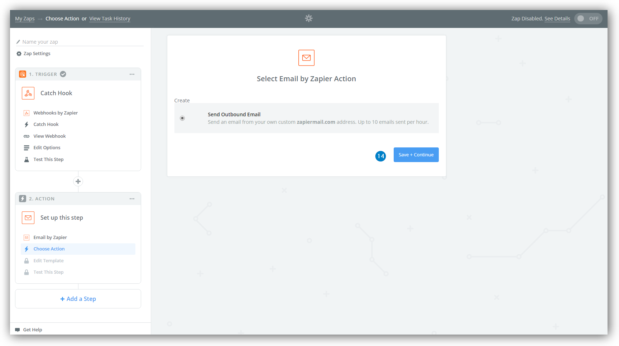This screenshot has height=346, width=619.
Task: Open the action step ellipsis menu
Action: point(132,199)
